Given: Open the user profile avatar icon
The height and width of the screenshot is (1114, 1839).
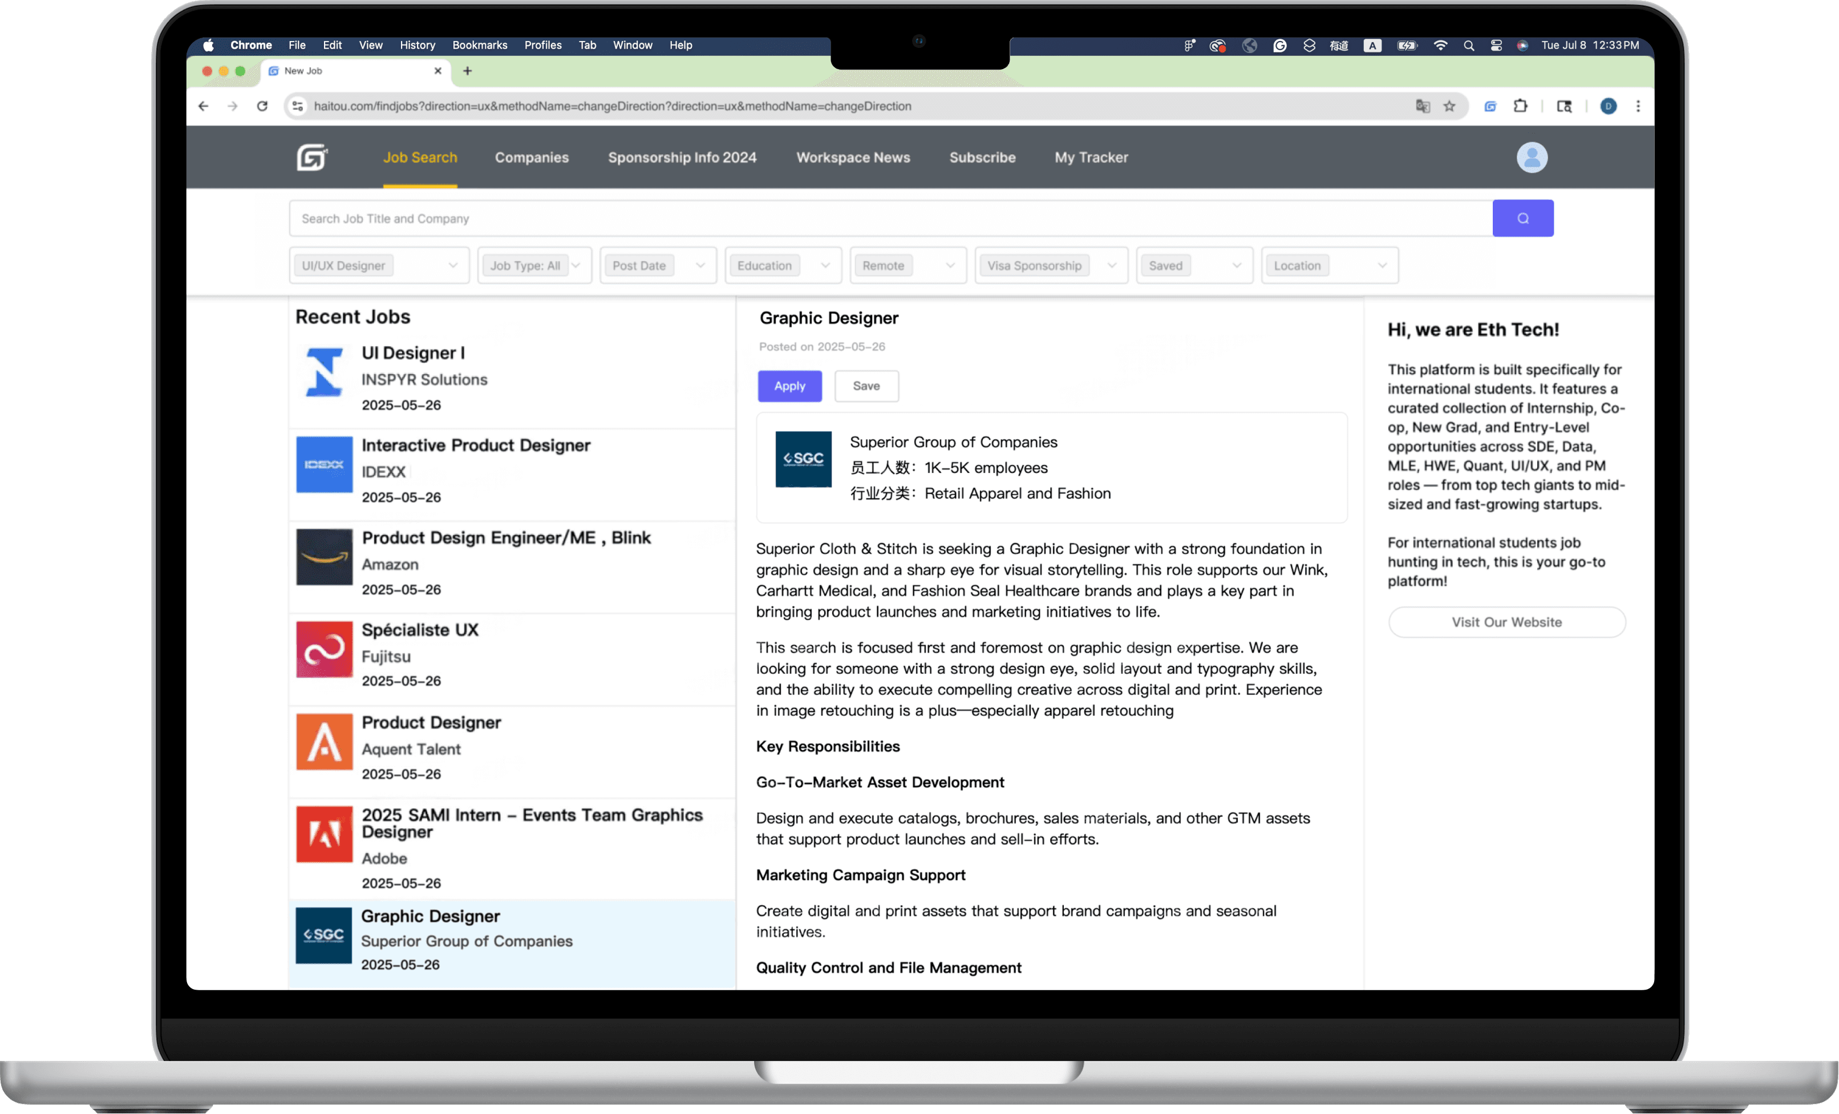Looking at the screenshot, I should (1532, 157).
